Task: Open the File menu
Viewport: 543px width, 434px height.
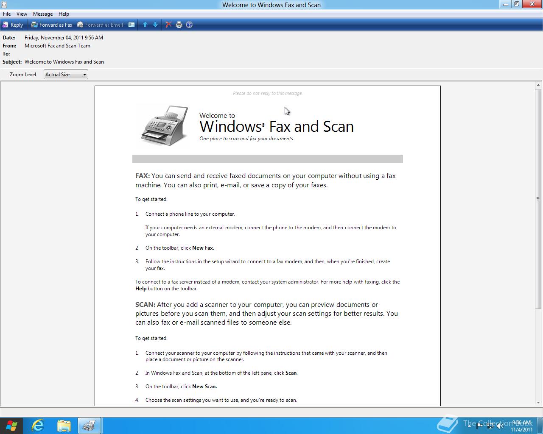Action: tap(7, 14)
